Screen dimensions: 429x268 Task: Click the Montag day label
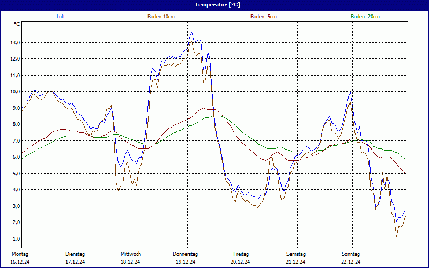(20, 254)
